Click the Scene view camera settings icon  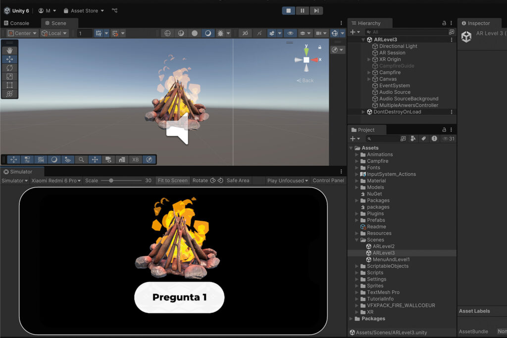point(319,33)
